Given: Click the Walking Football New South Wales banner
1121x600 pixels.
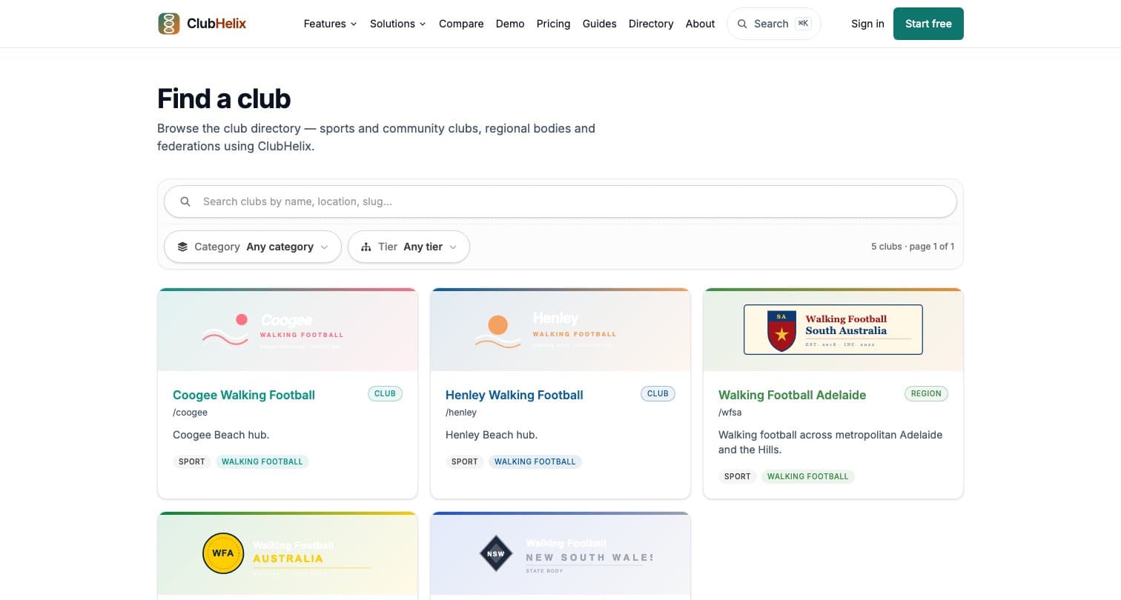Looking at the screenshot, I should (x=560, y=553).
